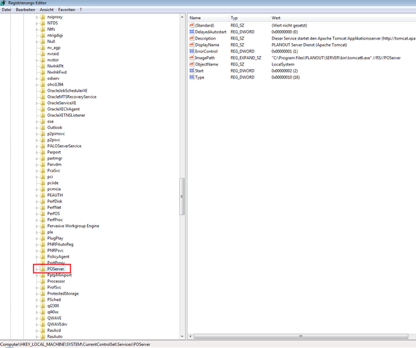
Task: Select the ohci1394 key
Action: (55, 85)
